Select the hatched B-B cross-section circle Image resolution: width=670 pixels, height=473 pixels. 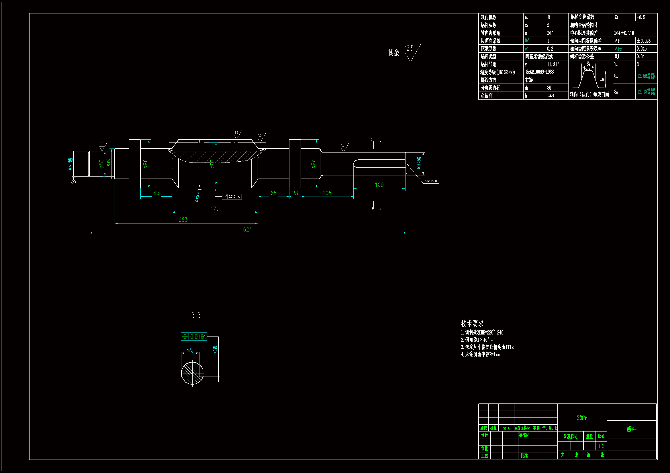tap(192, 373)
